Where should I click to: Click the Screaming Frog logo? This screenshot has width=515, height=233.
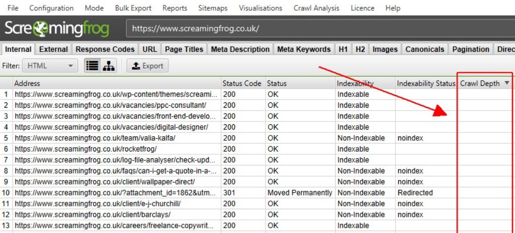click(57, 29)
